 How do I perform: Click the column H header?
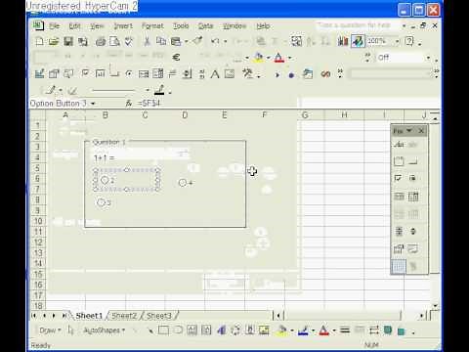(x=344, y=114)
